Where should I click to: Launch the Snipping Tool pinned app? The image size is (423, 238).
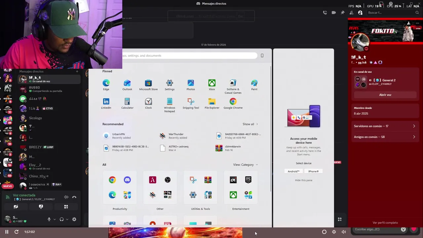(191, 103)
